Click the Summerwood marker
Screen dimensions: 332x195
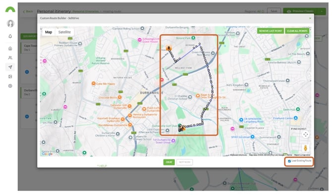(279, 137)
